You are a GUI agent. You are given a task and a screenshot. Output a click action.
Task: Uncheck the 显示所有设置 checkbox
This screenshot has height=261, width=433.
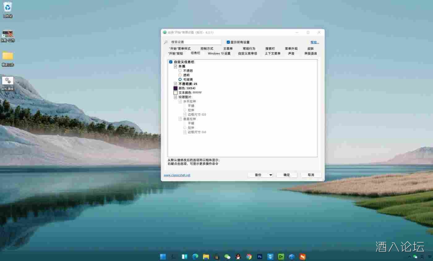point(228,42)
